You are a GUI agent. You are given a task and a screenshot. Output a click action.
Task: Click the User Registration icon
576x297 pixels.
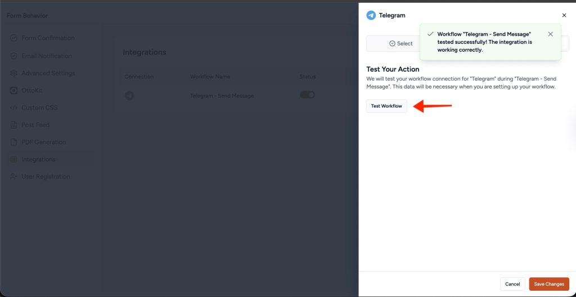click(13, 177)
